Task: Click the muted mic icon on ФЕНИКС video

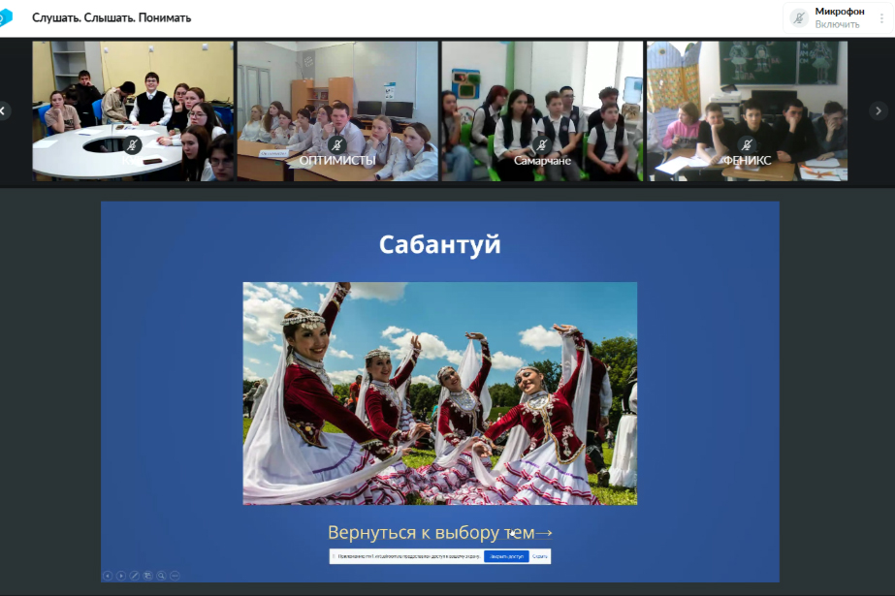Action: 747,145
